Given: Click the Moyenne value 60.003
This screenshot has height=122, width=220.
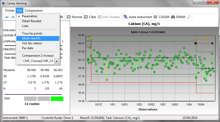Looking at the screenshot, I should click(x=58, y=70).
